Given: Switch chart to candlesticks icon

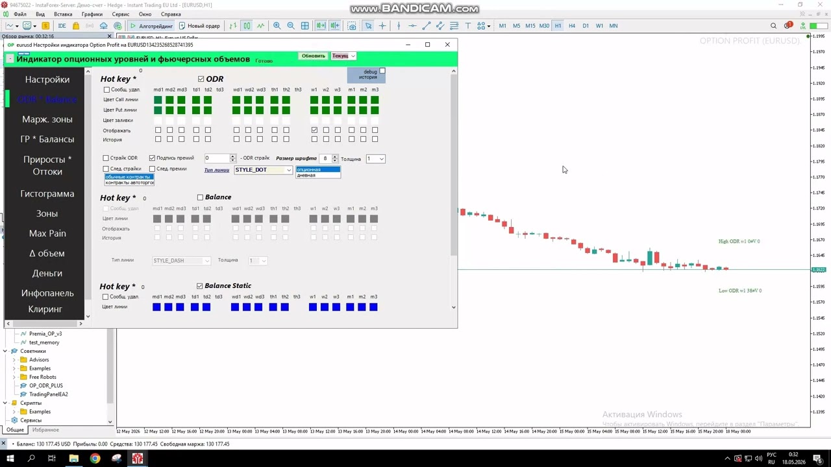Looking at the screenshot, I should click(247, 26).
